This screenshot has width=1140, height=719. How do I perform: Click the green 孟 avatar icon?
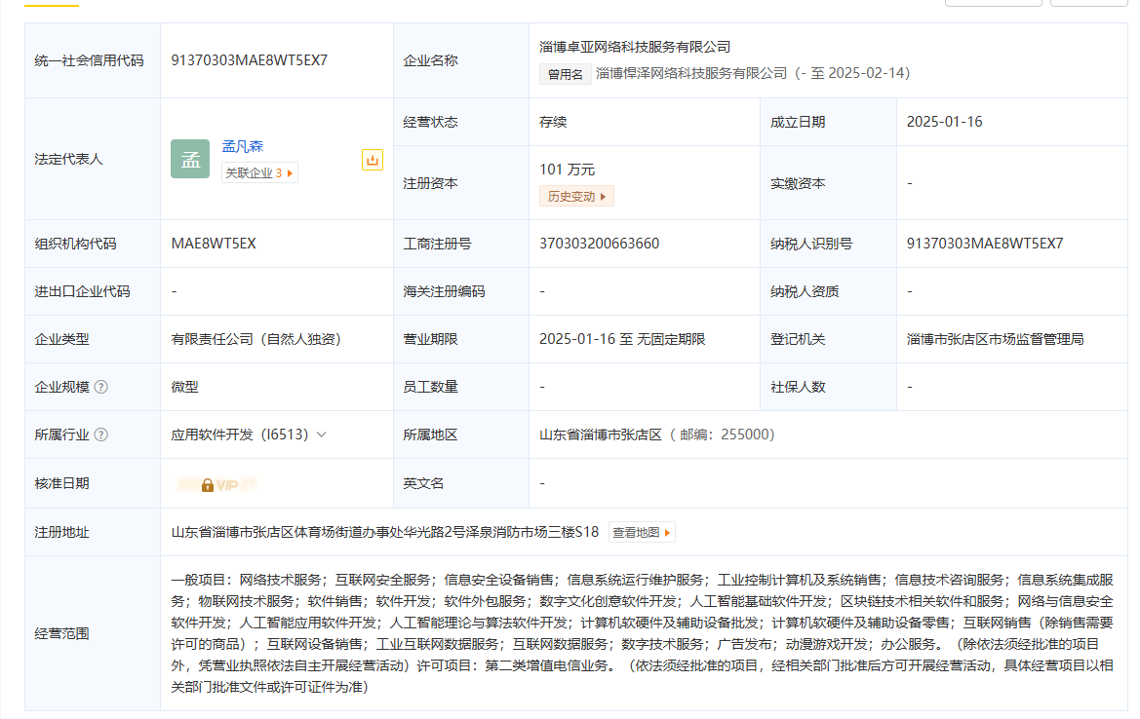click(190, 159)
